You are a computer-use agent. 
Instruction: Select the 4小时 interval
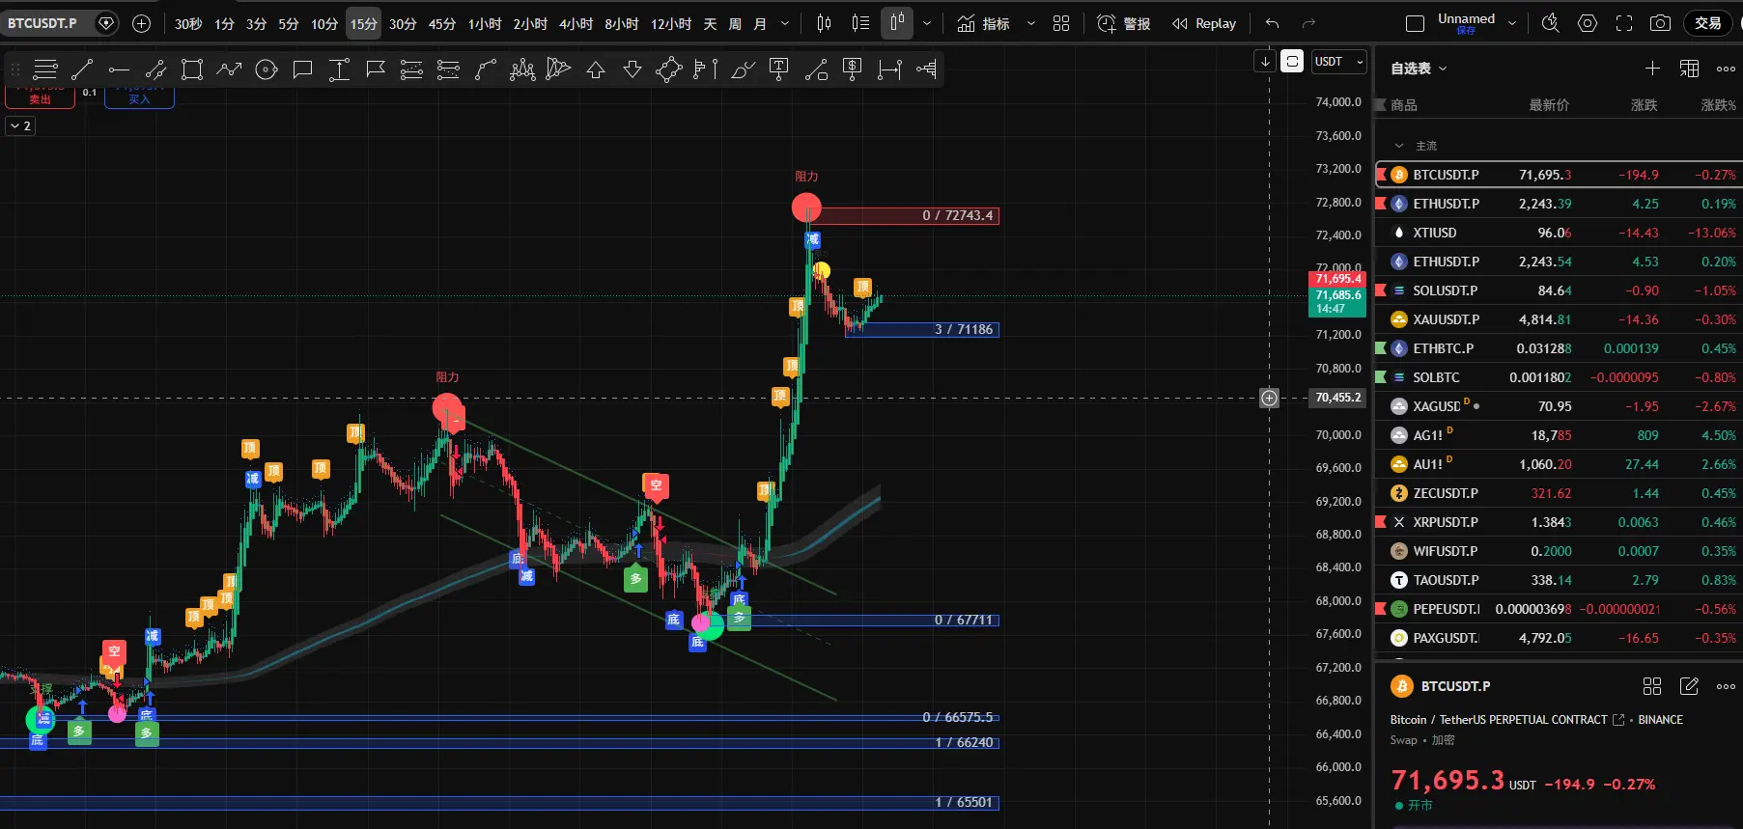pyautogui.click(x=576, y=23)
